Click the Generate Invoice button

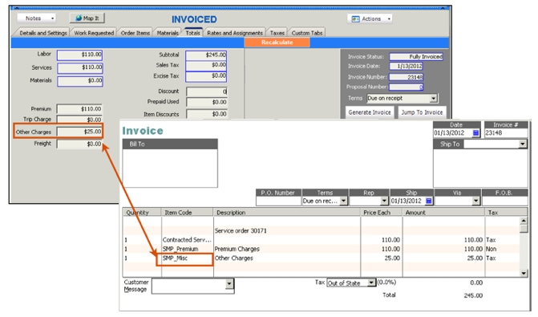coord(370,112)
